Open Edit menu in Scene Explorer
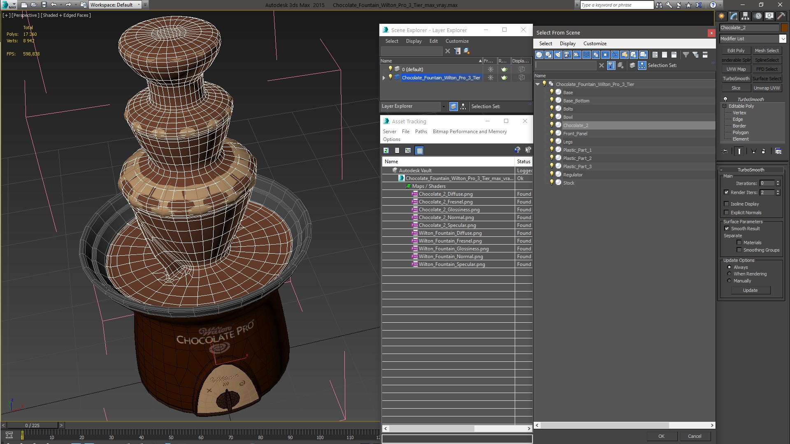This screenshot has height=444, width=790. pos(433,41)
